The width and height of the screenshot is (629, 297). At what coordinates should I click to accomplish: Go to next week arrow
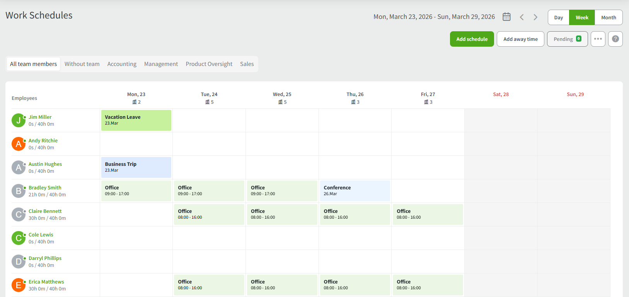pyautogui.click(x=535, y=17)
